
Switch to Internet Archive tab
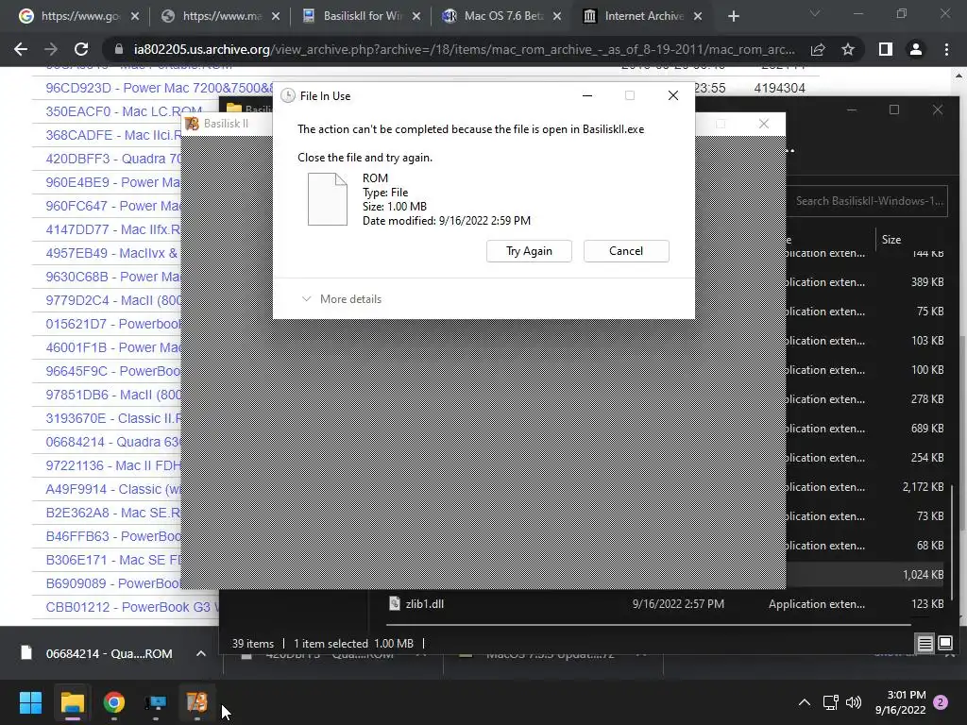point(641,16)
